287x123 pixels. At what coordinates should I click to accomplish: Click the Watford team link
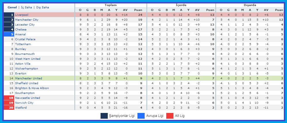[x=21, y=108]
